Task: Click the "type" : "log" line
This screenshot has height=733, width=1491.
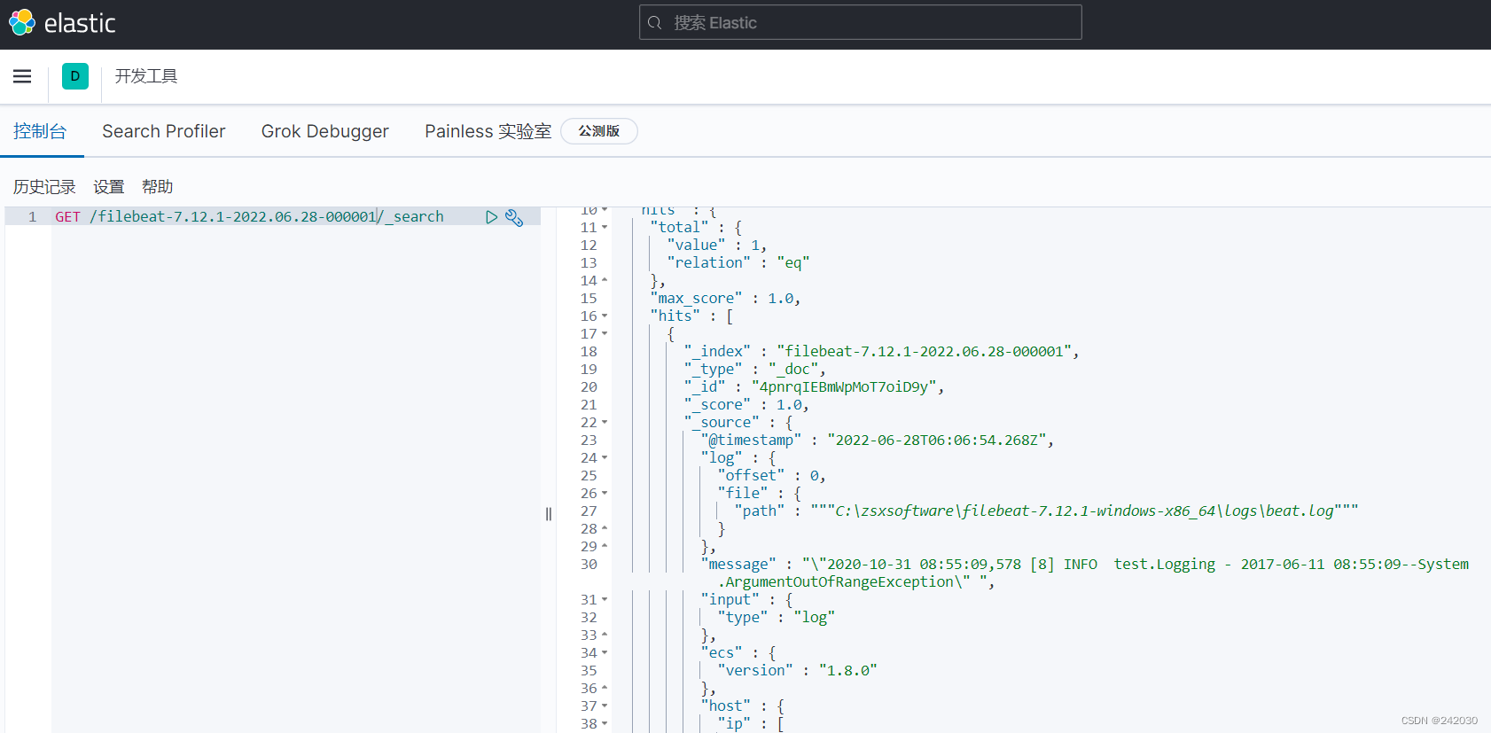Action: pyautogui.click(x=776, y=618)
